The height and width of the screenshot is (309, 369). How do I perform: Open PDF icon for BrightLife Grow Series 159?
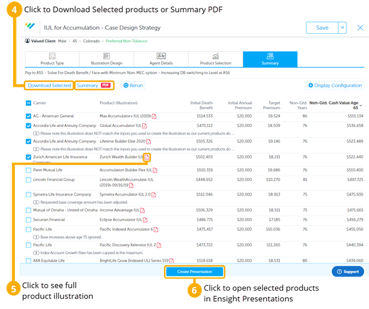pos(171,261)
